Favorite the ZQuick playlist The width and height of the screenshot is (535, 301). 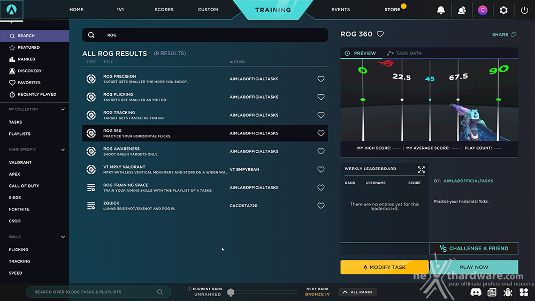(x=320, y=206)
